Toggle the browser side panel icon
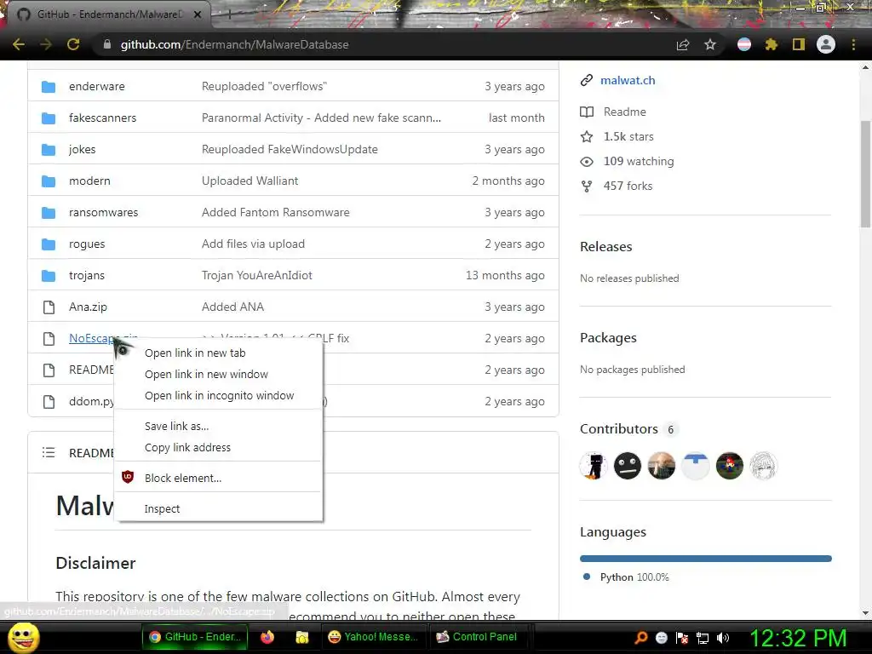 click(799, 44)
